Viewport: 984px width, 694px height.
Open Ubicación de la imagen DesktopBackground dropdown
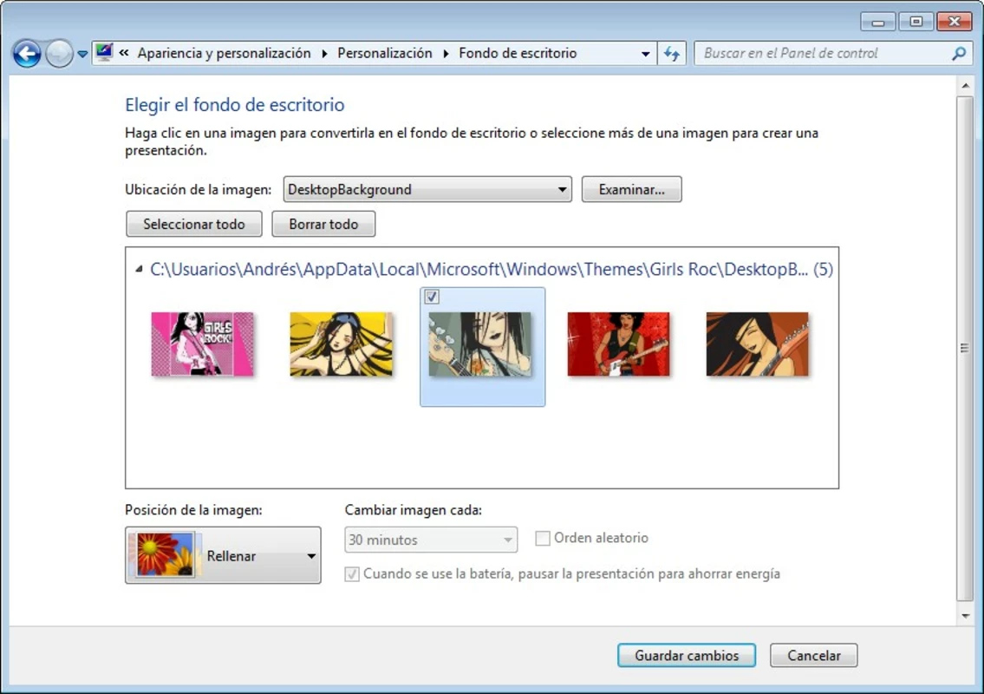click(427, 189)
